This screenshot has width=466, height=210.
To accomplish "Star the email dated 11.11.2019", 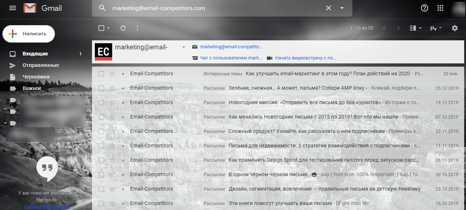I will click(112, 146).
